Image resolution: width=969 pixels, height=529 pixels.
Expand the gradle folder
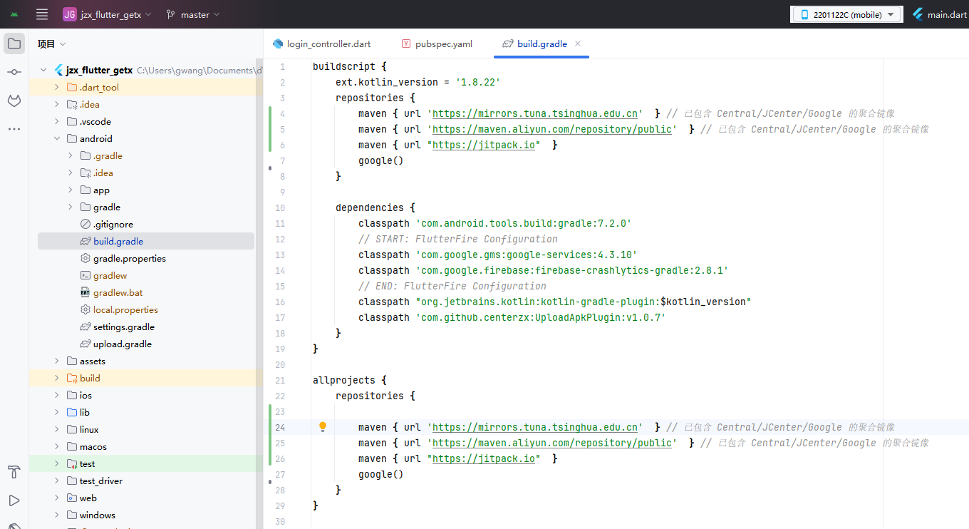pos(71,207)
